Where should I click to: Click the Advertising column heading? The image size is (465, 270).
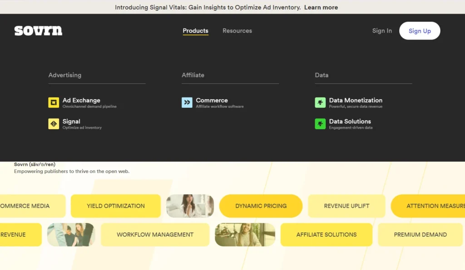click(x=65, y=75)
